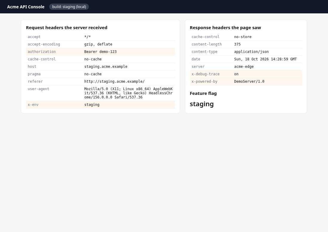This screenshot has width=328, height=232.
Task: Click the date header name
Action: point(196,59)
